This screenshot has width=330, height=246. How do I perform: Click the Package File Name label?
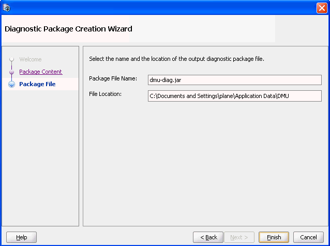(113, 78)
